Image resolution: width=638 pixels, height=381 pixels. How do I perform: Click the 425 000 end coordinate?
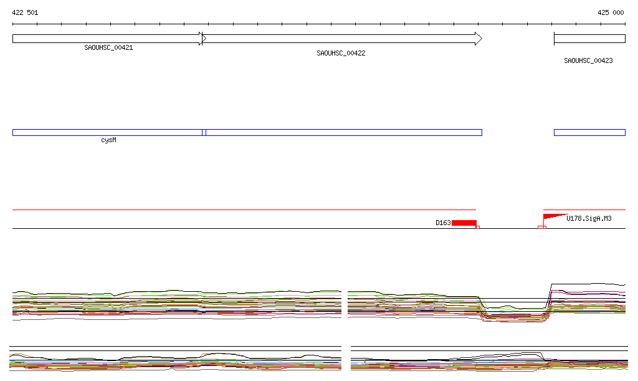(611, 12)
